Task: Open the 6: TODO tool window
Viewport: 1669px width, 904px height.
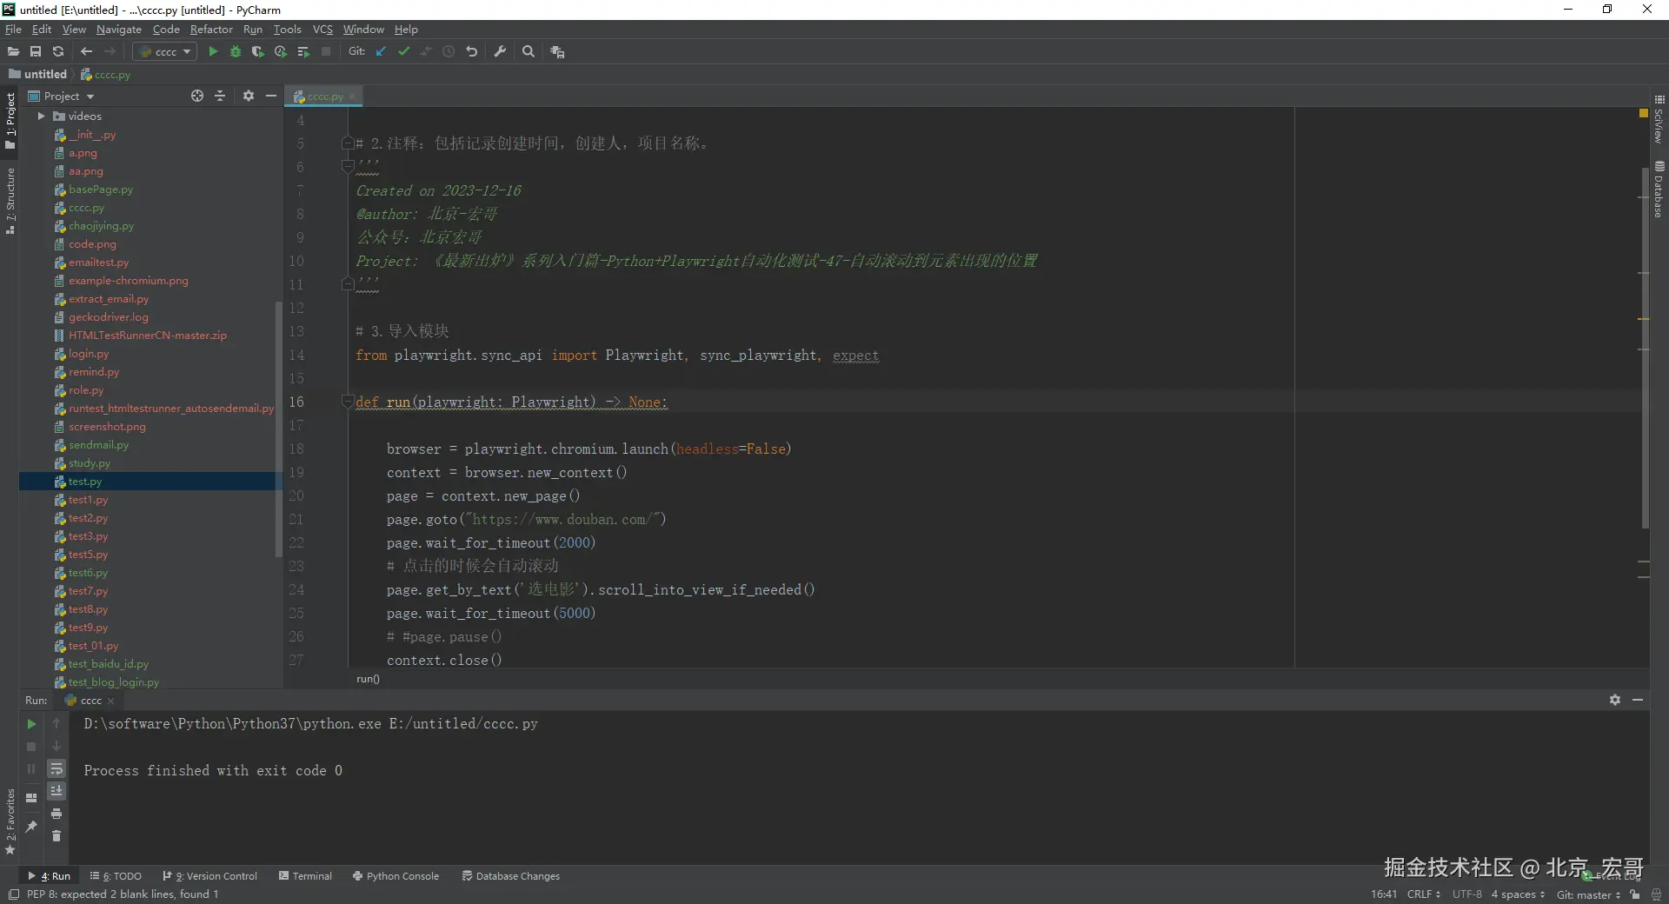Action: click(116, 876)
